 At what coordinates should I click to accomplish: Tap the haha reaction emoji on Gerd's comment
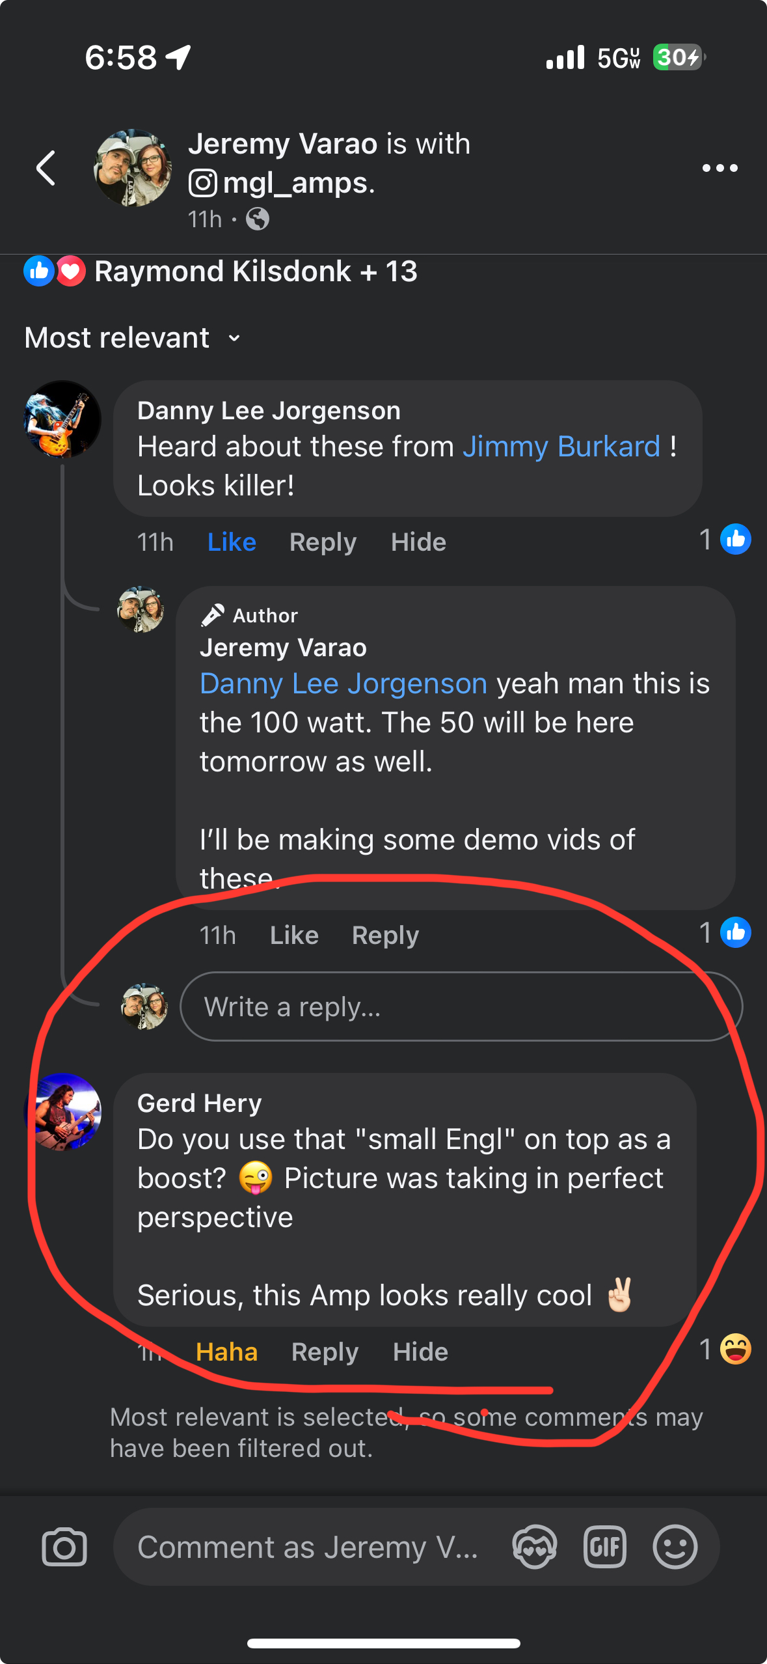[735, 1349]
